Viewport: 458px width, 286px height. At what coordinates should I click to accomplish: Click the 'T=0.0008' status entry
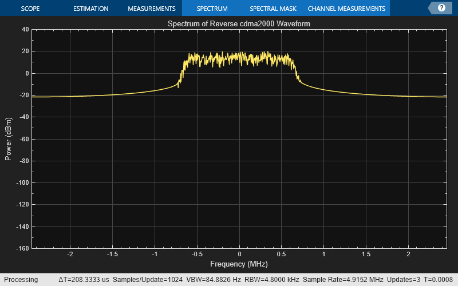coord(438,280)
